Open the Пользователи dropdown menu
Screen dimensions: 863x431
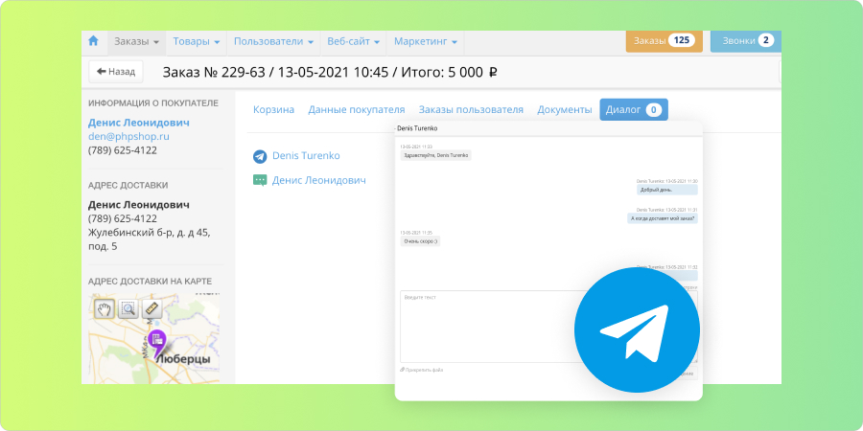click(273, 42)
